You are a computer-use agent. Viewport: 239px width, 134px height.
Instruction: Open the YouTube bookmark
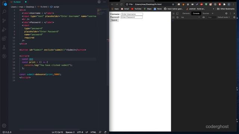(x=136, y=9)
